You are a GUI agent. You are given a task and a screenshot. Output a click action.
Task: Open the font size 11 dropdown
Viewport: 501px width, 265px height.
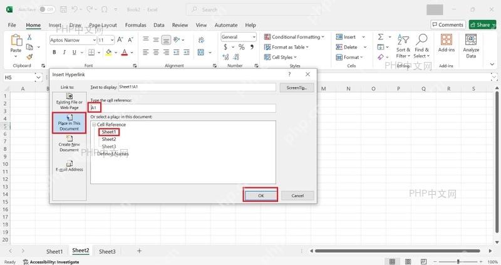pyautogui.click(x=112, y=40)
